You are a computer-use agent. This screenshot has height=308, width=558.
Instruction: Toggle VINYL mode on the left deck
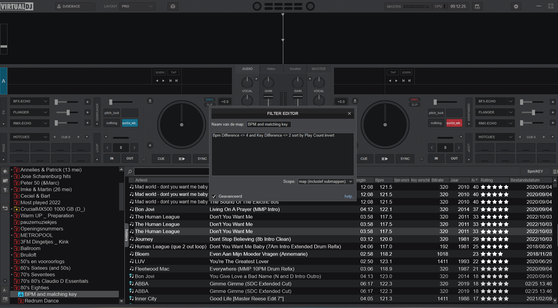[x=209, y=100]
